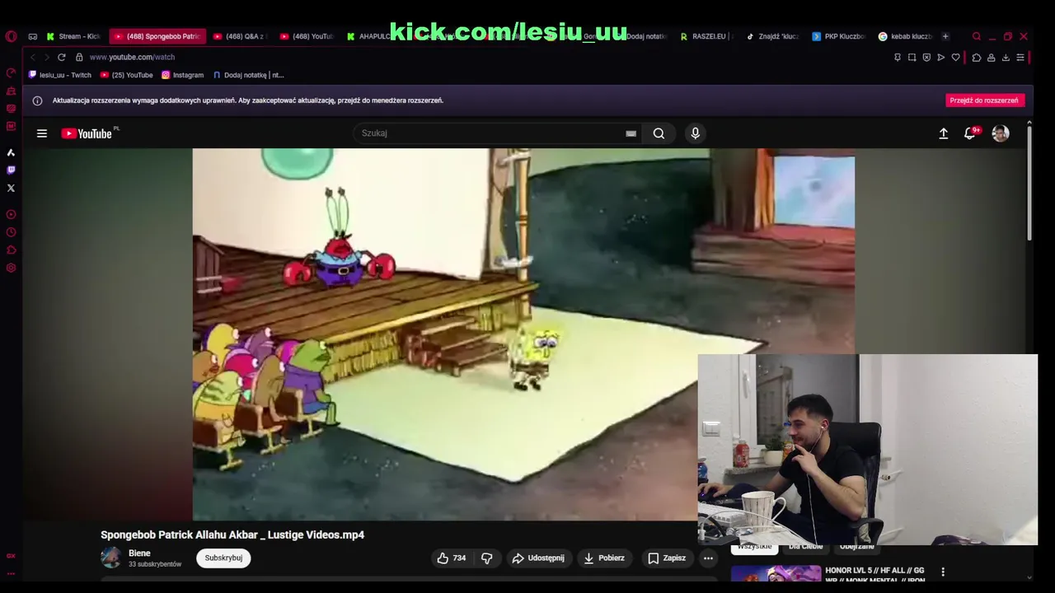Open the workspaces icon in tab bar
Viewport: 1055px width, 593px height.
pos(33,36)
